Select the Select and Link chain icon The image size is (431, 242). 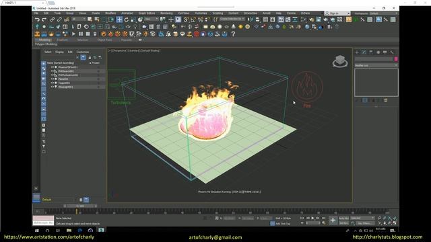pyautogui.click(x=53, y=19)
